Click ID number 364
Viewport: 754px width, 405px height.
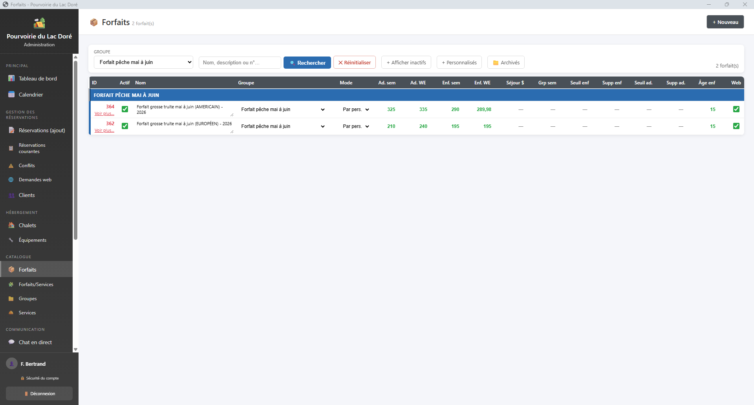(x=110, y=107)
